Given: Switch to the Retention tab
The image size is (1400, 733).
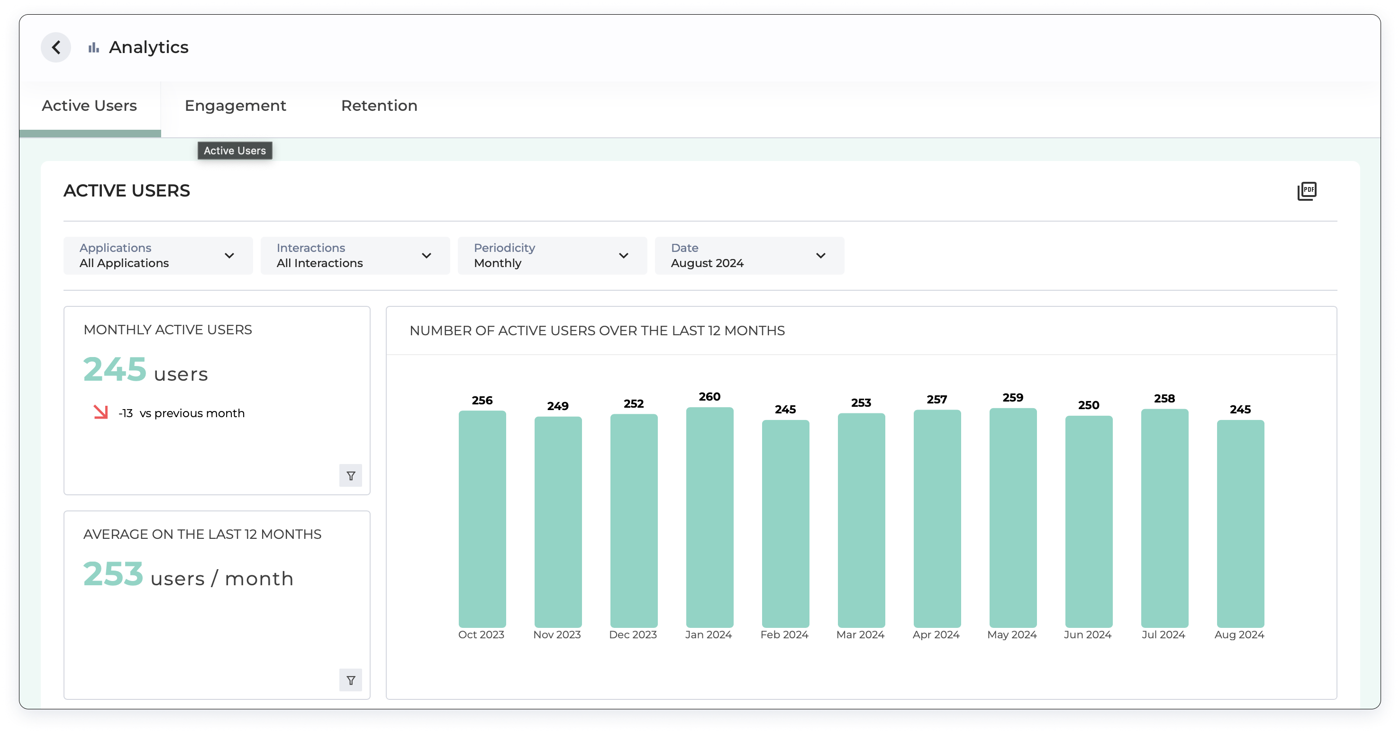Looking at the screenshot, I should point(379,105).
